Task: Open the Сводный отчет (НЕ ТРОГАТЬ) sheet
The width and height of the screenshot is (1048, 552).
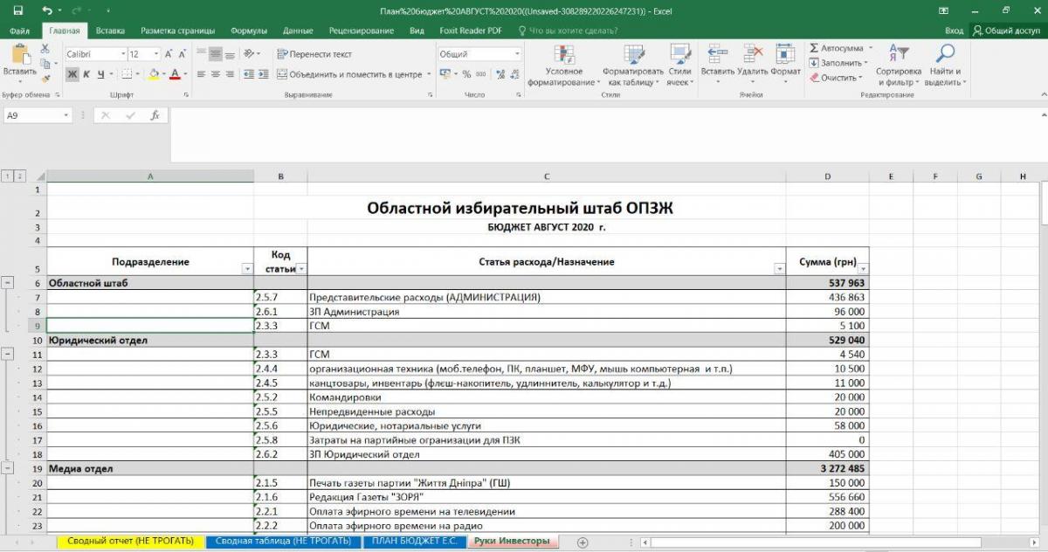Action: 131,542
